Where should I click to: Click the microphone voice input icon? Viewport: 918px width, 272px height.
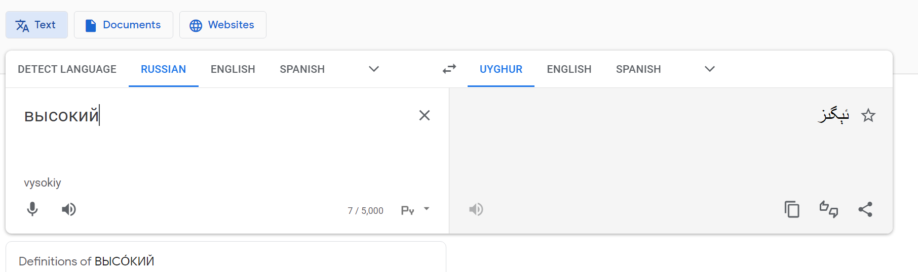coord(32,209)
